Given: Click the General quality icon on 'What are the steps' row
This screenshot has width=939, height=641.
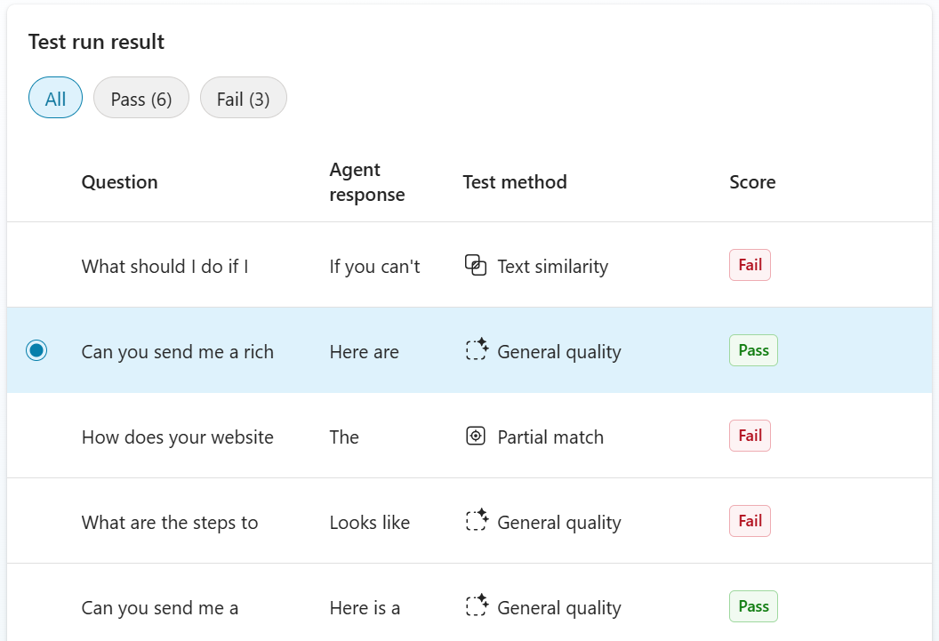Looking at the screenshot, I should click(x=477, y=521).
